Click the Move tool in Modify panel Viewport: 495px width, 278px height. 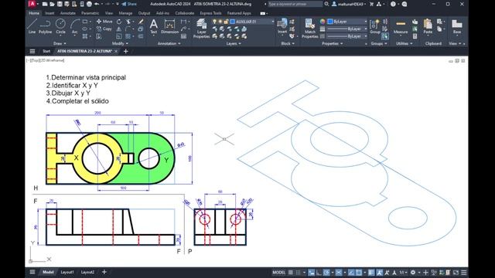(104, 22)
